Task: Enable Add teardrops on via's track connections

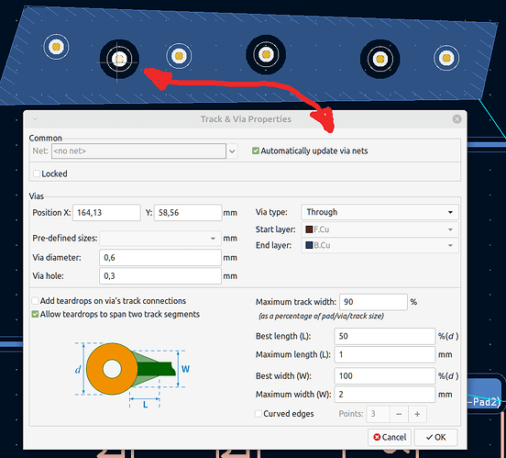Action: [x=35, y=301]
